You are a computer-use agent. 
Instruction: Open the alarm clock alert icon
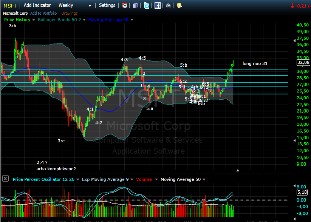125,6
